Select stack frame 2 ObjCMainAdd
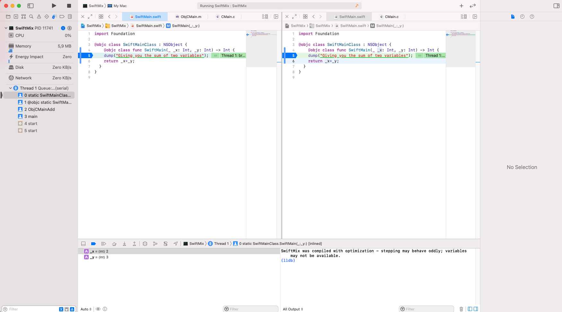 (40, 109)
